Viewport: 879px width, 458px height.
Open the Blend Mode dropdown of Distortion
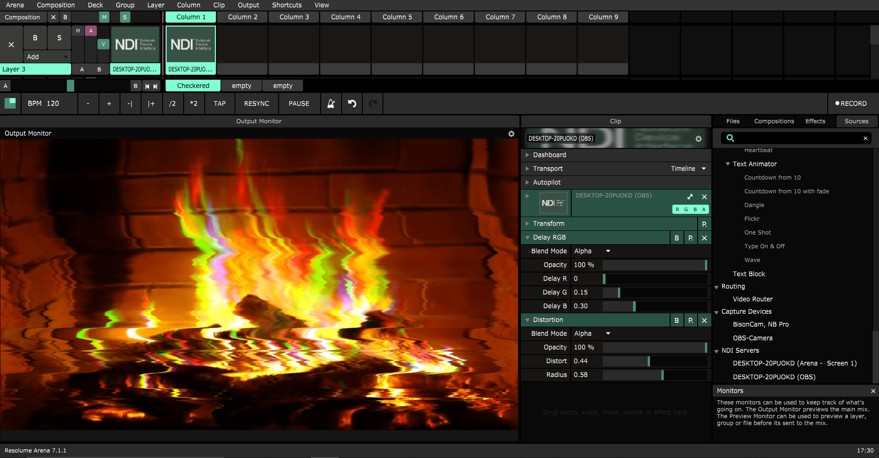(x=592, y=333)
